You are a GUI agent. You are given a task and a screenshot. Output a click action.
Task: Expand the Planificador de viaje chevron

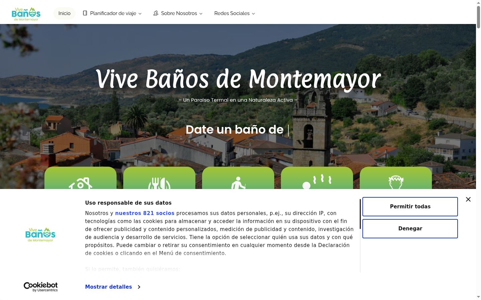(140, 14)
